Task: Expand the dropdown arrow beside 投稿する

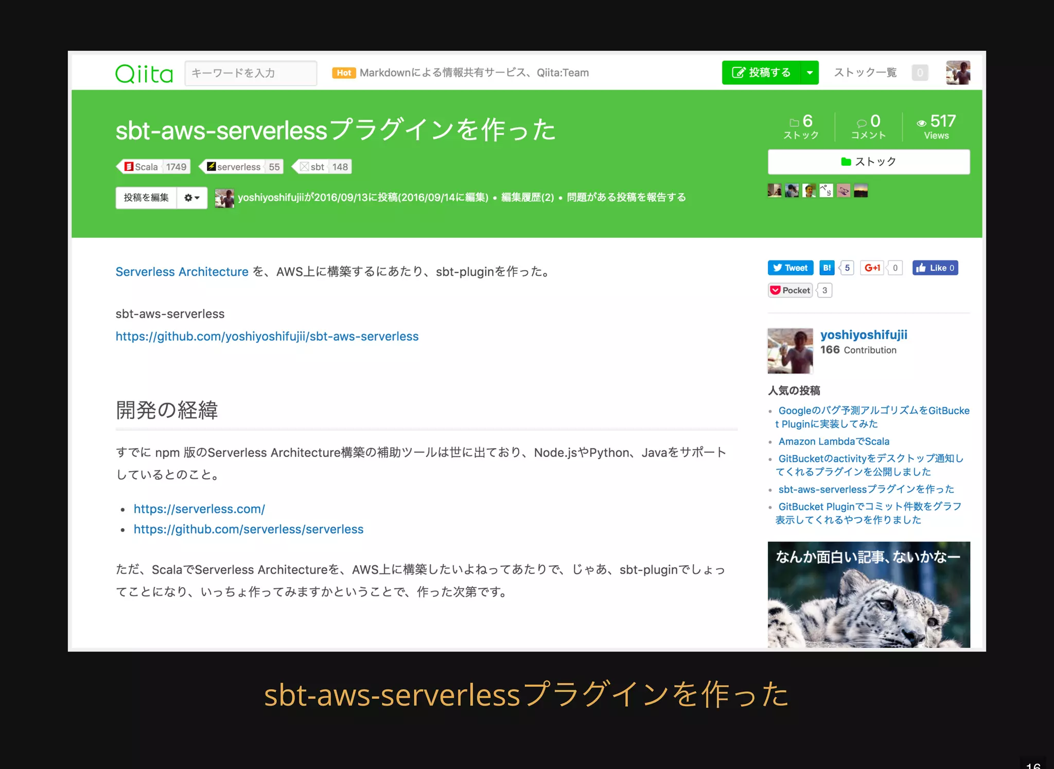Action: (810, 73)
